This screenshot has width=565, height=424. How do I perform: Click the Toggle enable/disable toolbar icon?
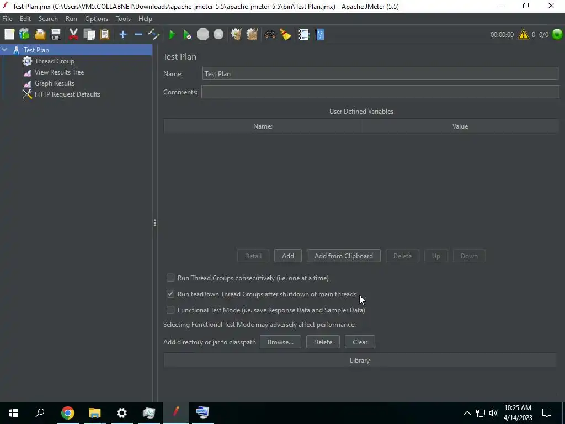tap(154, 35)
